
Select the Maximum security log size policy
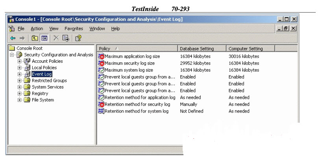click(x=130, y=63)
